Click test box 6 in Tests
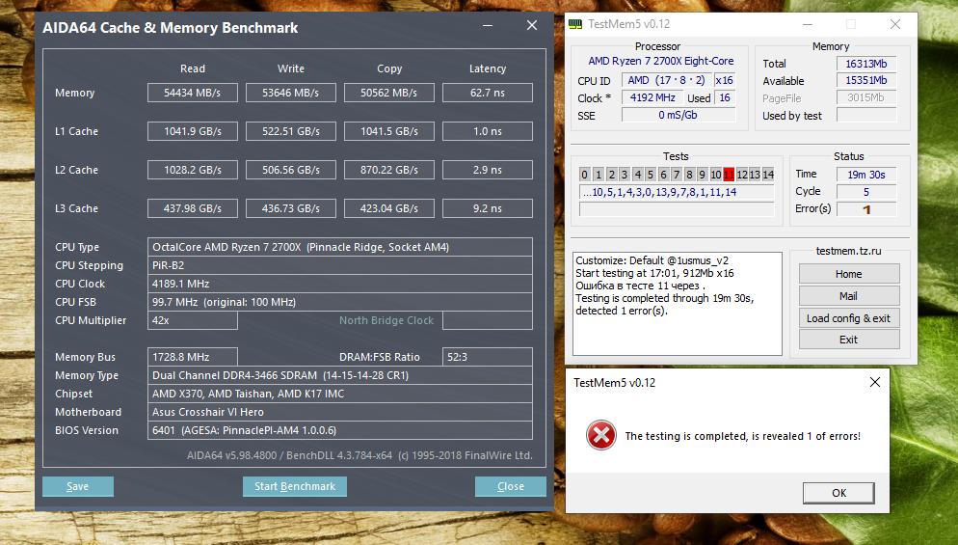 coord(663,175)
